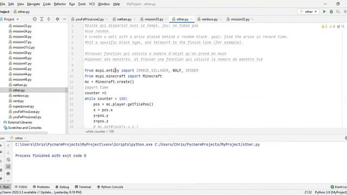Open the Help menu
This screenshot has width=347, height=195.
tap(117, 4)
